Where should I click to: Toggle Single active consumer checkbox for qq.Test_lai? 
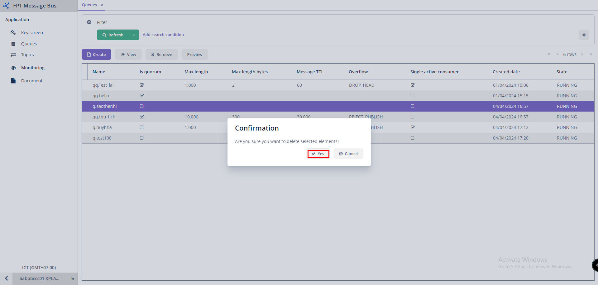(x=413, y=85)
